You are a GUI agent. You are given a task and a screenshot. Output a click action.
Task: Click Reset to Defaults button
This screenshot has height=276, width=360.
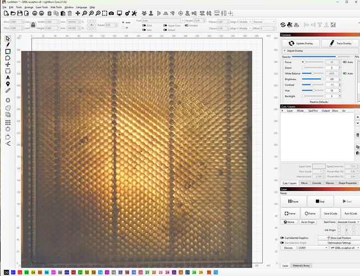[319, 102]
